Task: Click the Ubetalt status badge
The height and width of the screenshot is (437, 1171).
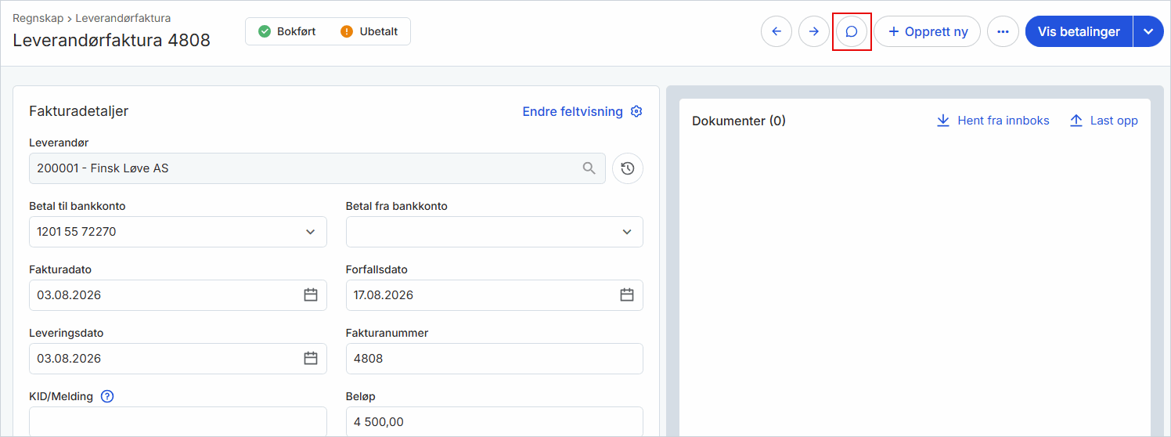Action: 369,31
